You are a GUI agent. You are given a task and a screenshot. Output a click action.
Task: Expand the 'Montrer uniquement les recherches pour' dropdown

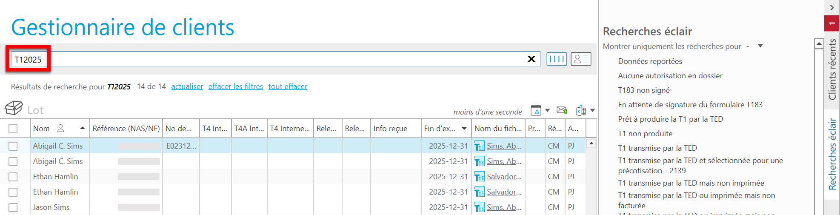pos(760,46)
